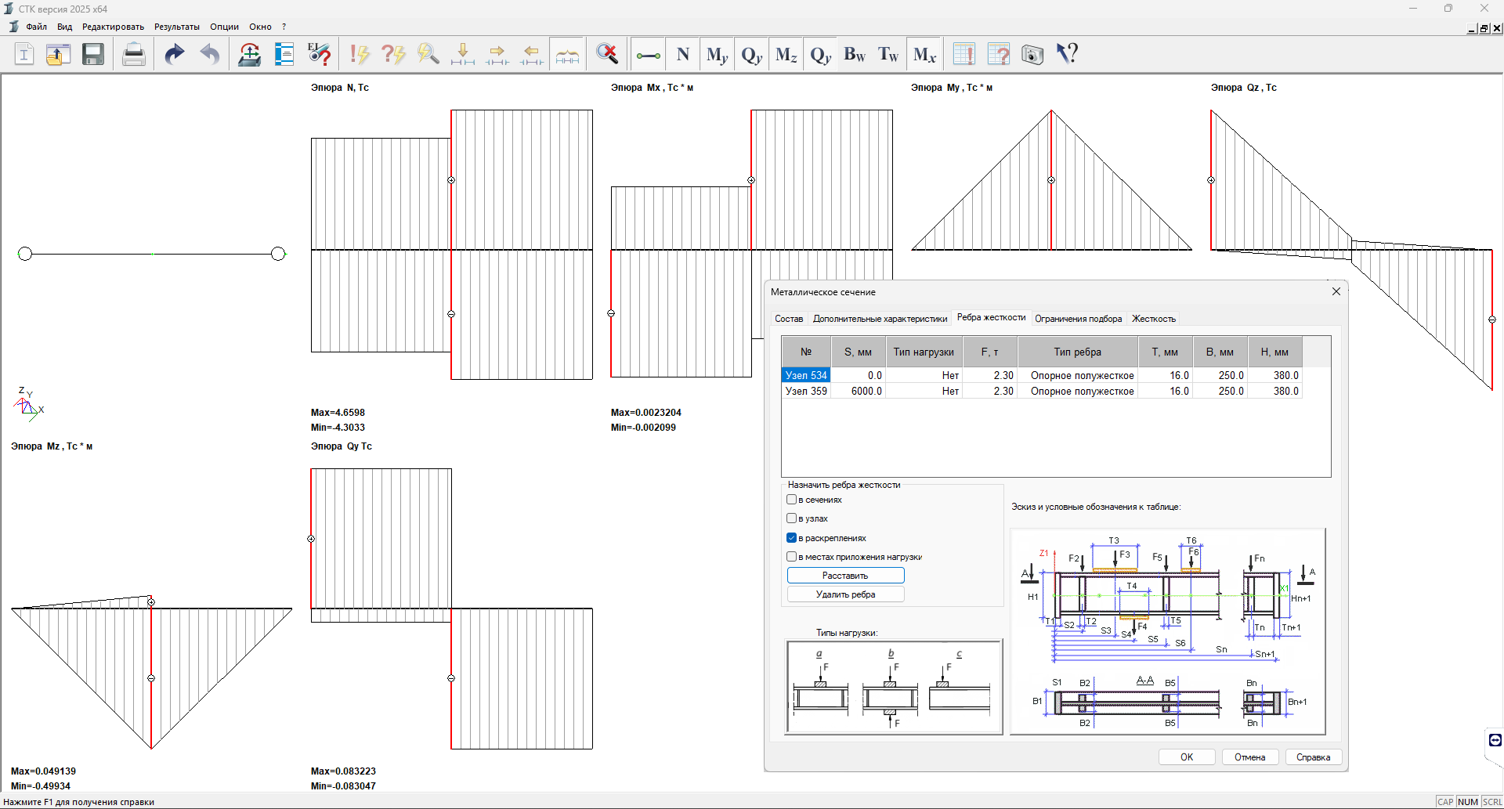Screen dimensions: 1504x809
Task: Click the Удалить ребра button
Action: point(845,594)
